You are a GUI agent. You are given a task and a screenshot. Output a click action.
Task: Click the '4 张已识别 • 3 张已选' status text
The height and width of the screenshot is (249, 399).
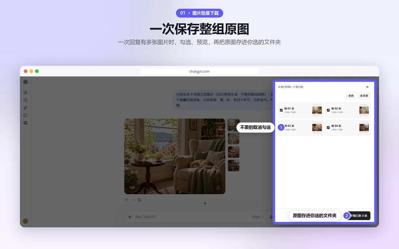(291, 87)
